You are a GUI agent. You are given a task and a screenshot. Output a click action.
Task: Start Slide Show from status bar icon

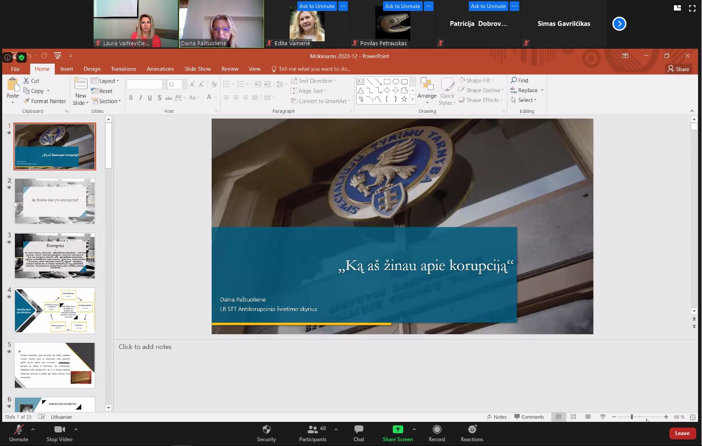coord(603,417)
